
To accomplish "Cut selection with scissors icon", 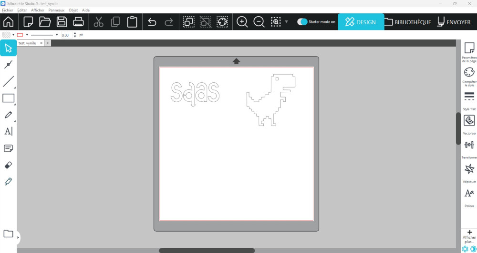I will [99, 22].
